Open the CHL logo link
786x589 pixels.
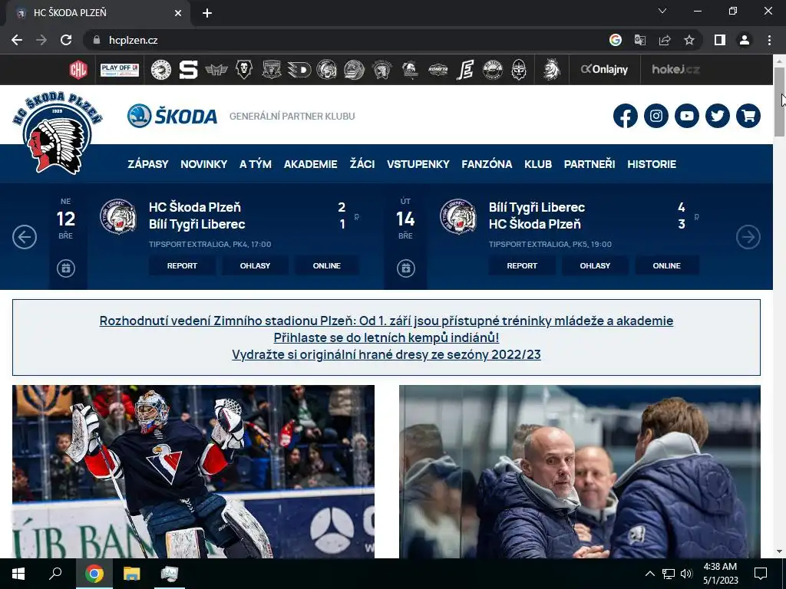78,70
